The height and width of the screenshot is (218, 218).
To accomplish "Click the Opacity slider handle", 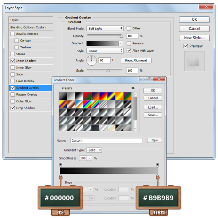I will (121, 36).
